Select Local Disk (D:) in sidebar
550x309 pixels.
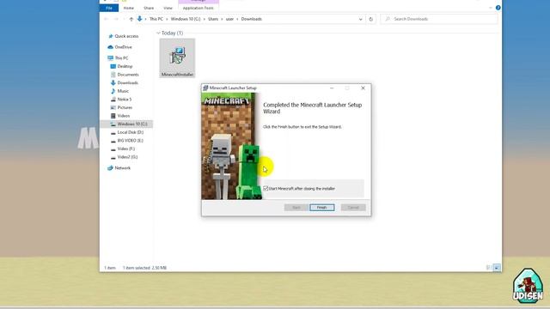pyautogui.click(x=130, y=132)
